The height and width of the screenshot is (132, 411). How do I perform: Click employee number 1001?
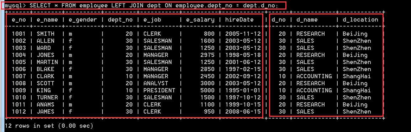click(19, 34)
